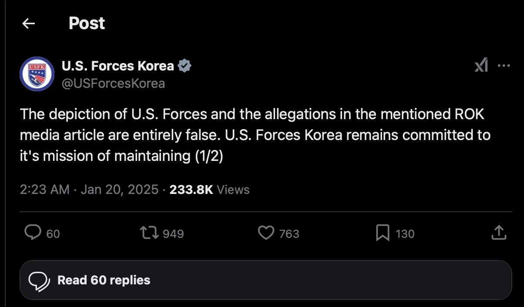
Task: View the 233.8K Views analytics
Action: (x=209, y=190)
